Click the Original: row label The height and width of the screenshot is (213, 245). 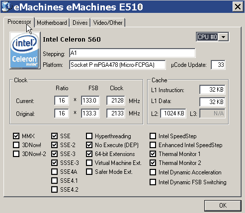[25, 114]
